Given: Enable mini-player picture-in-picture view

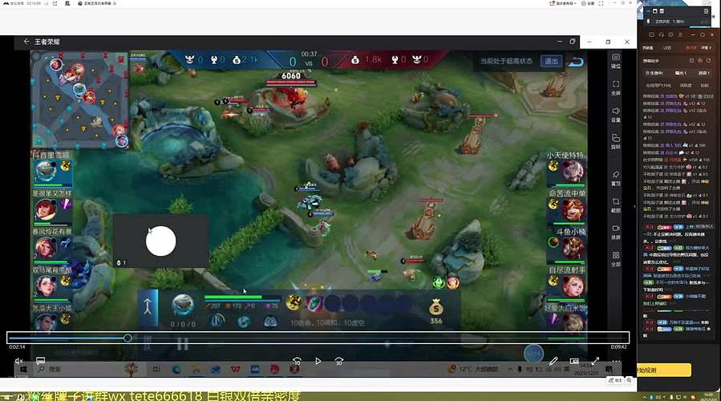Looking at the screenshot, I should [574, 361].
